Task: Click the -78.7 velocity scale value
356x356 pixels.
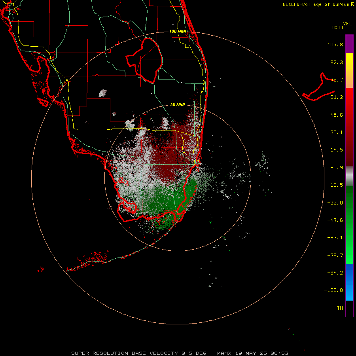Action: 335,256
